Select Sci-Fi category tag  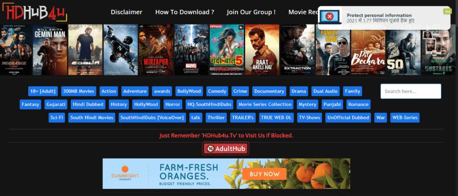[x=57, y=118]
